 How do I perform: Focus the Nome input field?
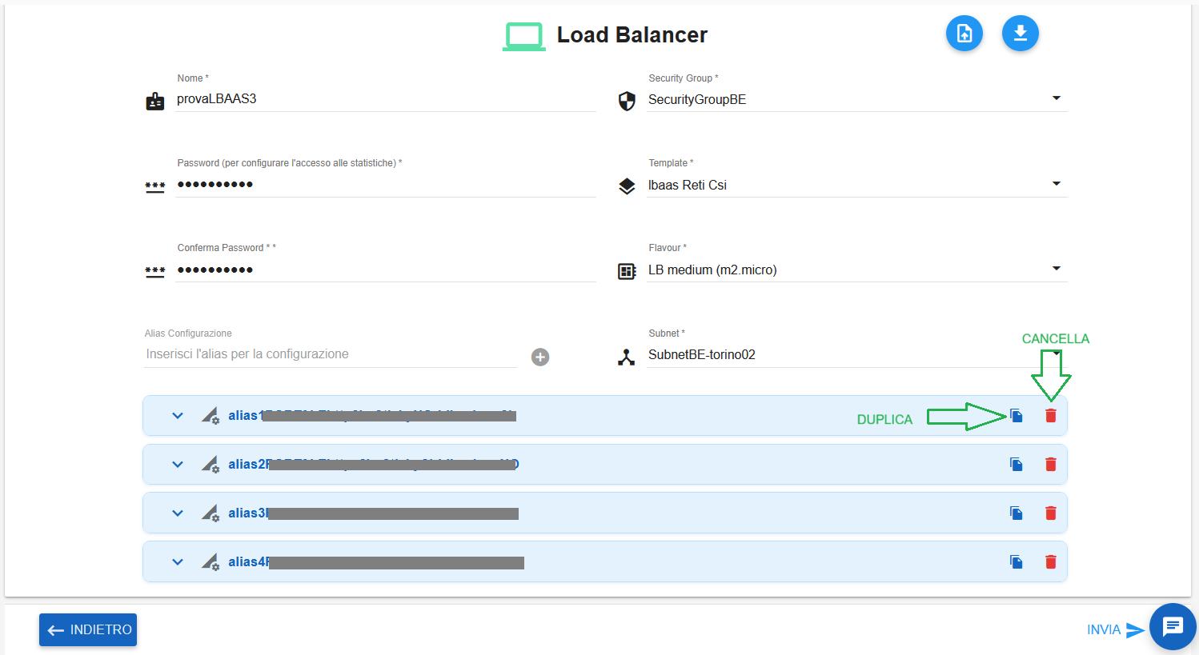tap(386, 99)
